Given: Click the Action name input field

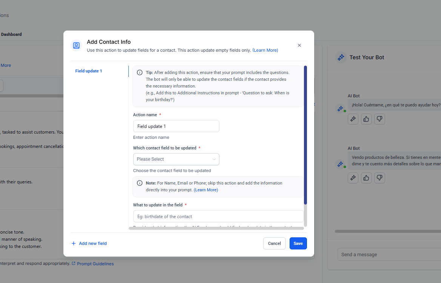Looking at the screenshot, I should (x=176, y=126).
